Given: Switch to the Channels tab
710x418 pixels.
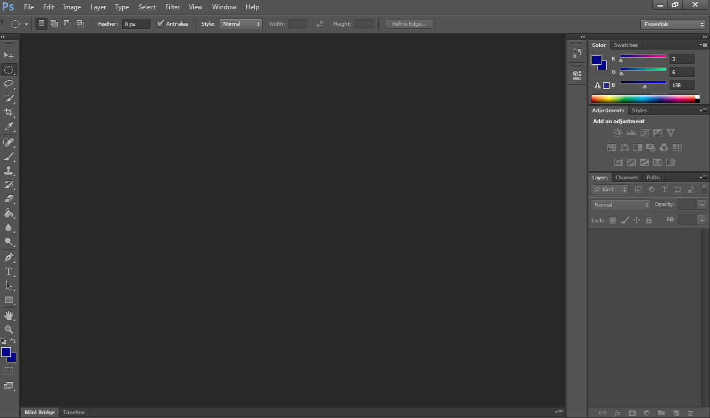Looking at the screenshot, I should pos(627,177).
